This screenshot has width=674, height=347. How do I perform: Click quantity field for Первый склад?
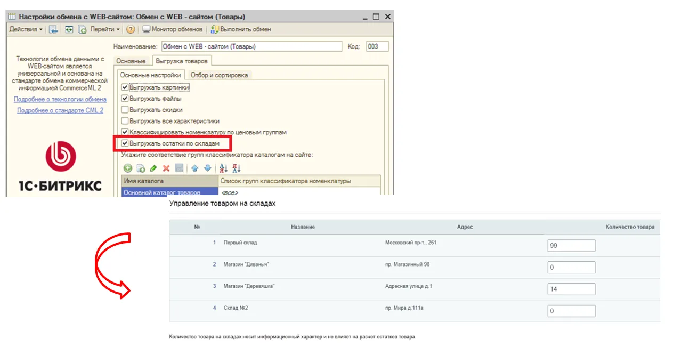coord(571,246)
